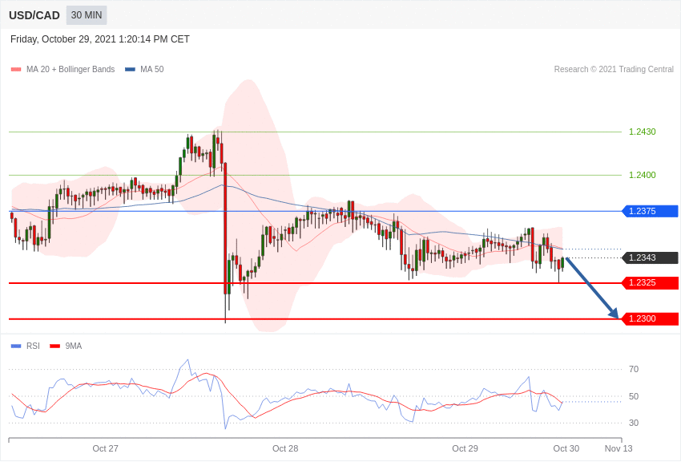Screen dimensions: 681x462
Task: Click the 'RSI' legend label
Action: [33, 346]
